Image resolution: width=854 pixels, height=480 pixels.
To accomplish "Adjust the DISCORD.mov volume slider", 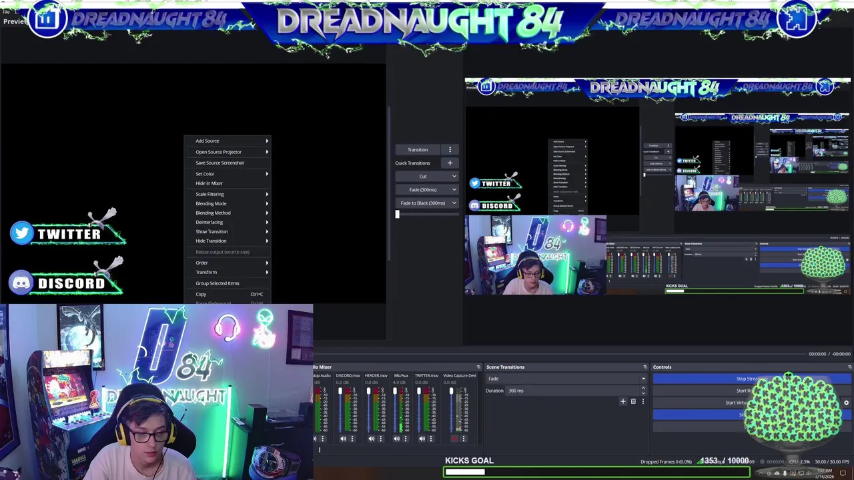I will (340, 409).
